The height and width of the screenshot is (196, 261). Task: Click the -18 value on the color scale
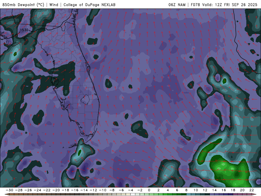pos(66,190)
